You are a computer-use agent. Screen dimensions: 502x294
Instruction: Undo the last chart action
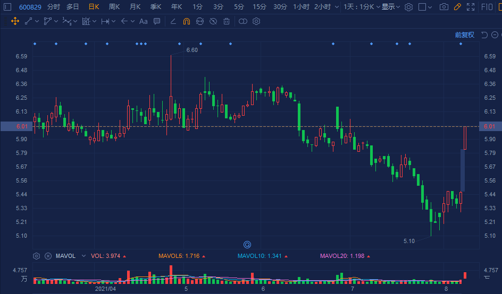(x=484, y=35)
